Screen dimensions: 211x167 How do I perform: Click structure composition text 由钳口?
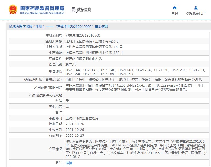coord(134,80)
